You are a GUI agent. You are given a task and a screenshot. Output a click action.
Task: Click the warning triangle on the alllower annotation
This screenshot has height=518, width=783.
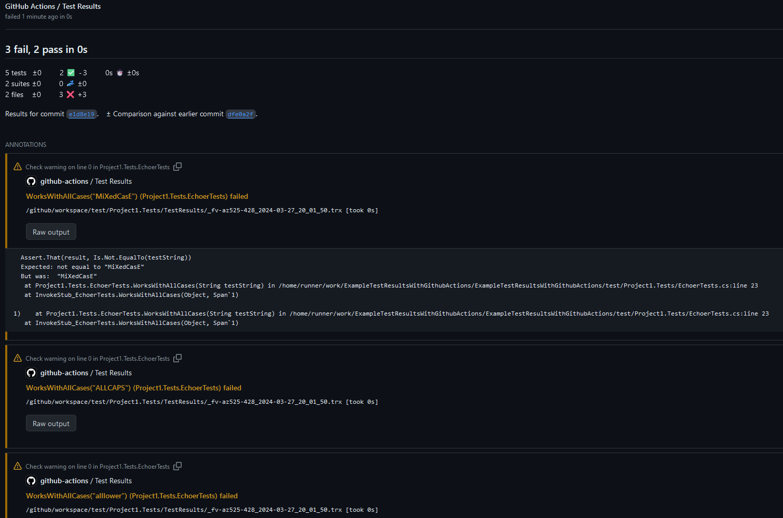17,466
